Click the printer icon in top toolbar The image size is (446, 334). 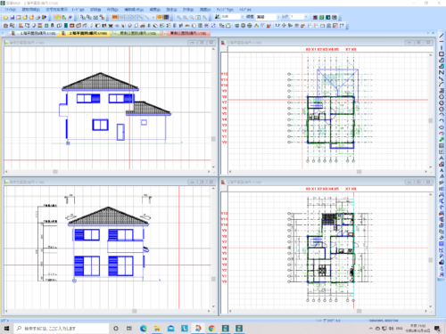click(x=37, y=17)
